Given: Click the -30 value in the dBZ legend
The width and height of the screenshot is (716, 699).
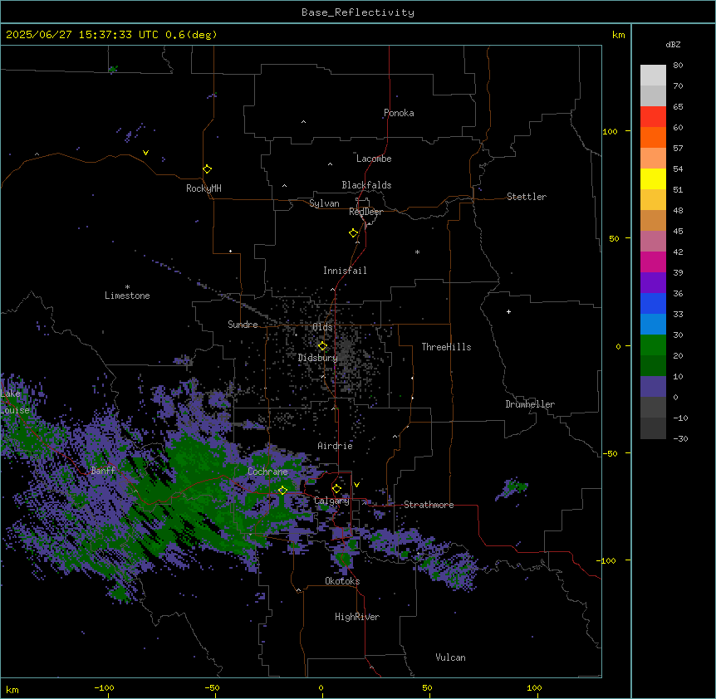Looking at the screenshot, I should tap(680, 439).
